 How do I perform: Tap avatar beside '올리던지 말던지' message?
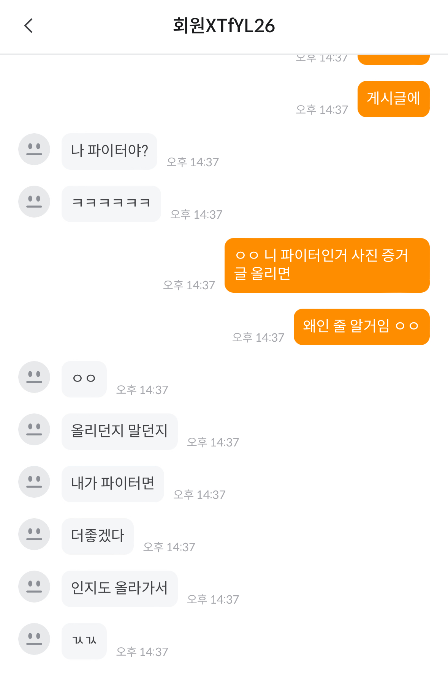[x=34, y=429]
